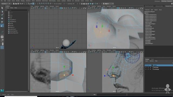Open the Modeling menu set dropdown
Image resolution: width=173 pixels, height=97 pixels.
click(6, 4)
